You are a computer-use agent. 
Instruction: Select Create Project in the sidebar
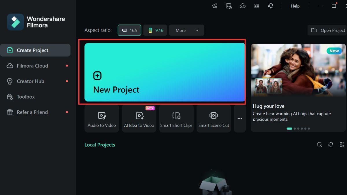coord(35,50)
